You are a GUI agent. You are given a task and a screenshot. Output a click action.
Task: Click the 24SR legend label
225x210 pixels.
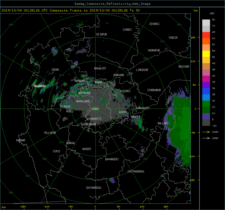coord(215,132)
